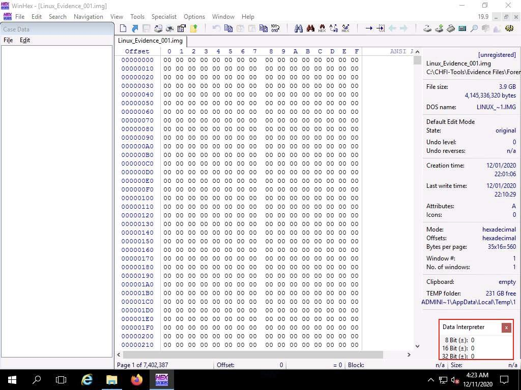Click offset row 00000050
The width and height of the screenshot is (521, 390).
point(137,103)
